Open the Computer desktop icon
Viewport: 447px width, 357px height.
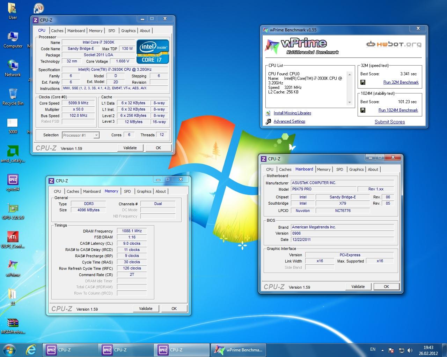pyautogui.click(x=13, y=39)
